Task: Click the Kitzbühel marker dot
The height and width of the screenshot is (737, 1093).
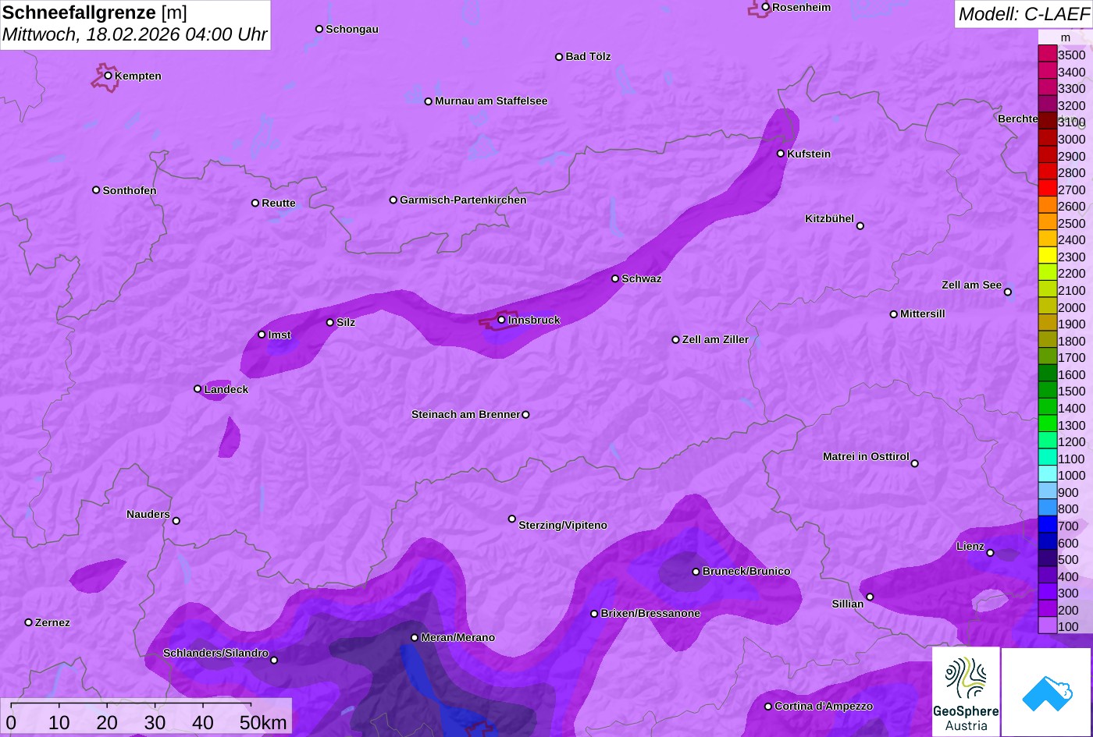Action: (860, 226)
